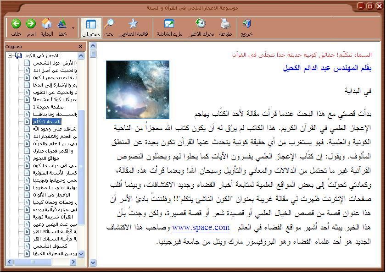
Task: Click the contents tree scroll-down arrow
Action: (81, 254)
